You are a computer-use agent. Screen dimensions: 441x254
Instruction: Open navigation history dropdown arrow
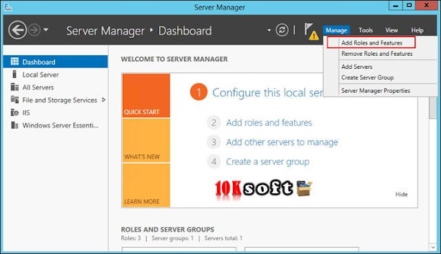tap(46, 30)
